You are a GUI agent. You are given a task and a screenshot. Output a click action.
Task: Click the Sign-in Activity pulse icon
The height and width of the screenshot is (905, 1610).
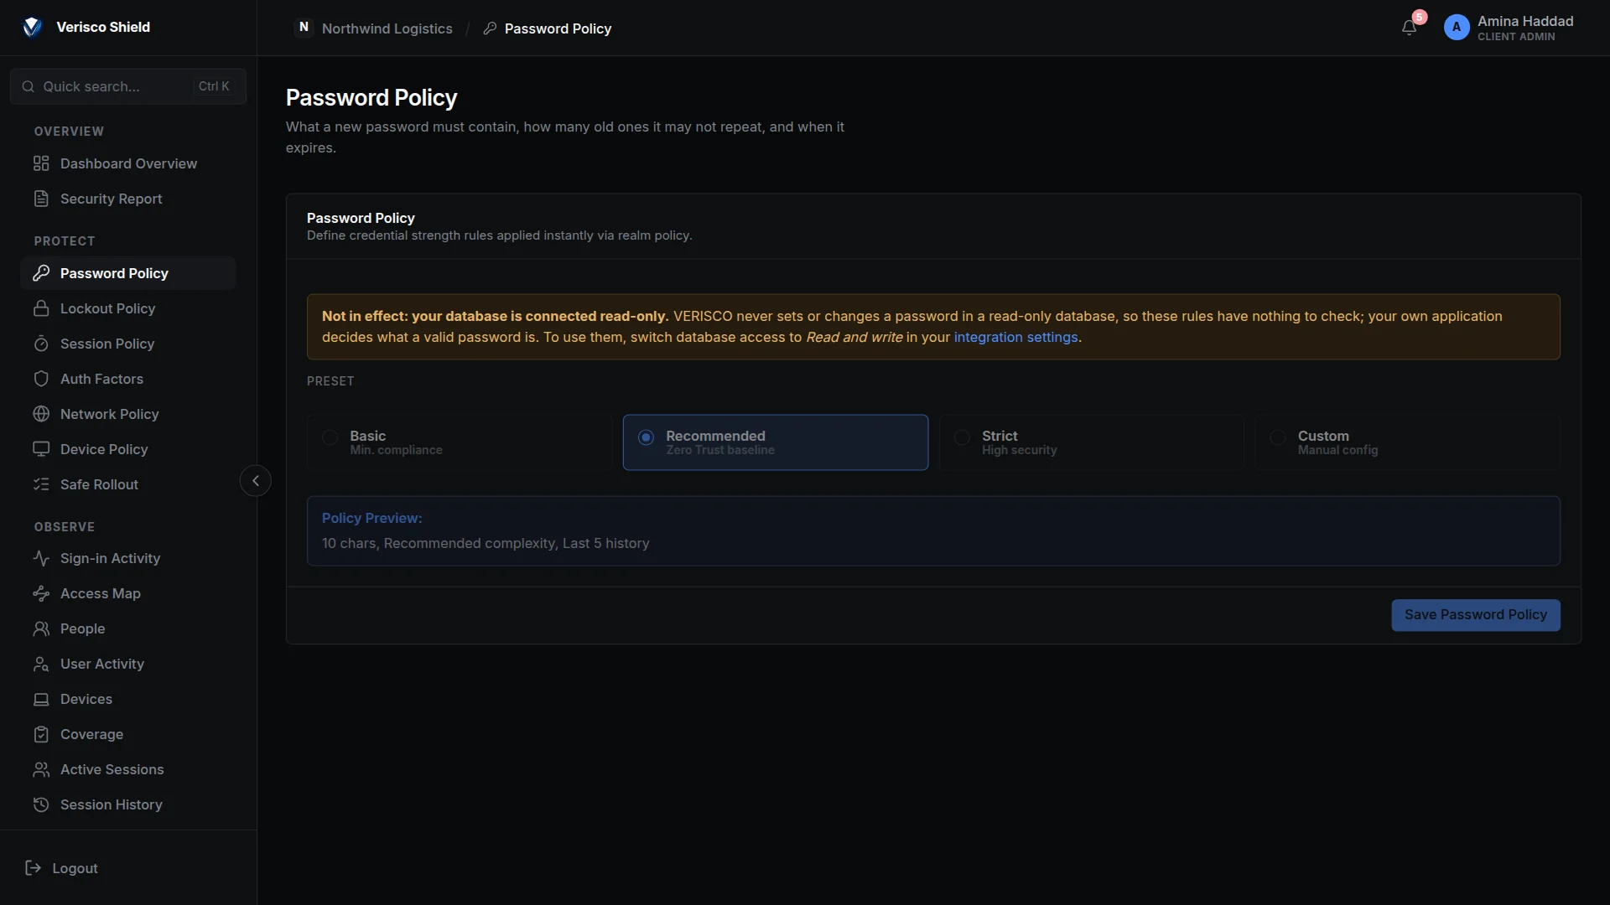coord(41,558)
